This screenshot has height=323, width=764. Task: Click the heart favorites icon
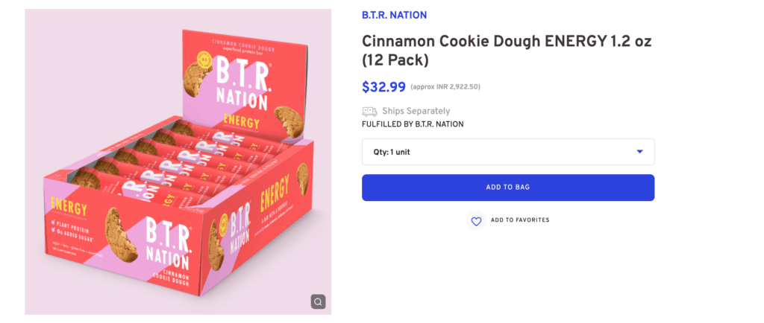coord(476,221)
